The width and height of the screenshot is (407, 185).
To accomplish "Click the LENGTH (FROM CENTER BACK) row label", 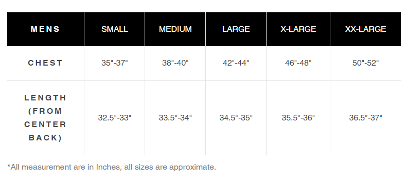I will click(x=45, y=118).
